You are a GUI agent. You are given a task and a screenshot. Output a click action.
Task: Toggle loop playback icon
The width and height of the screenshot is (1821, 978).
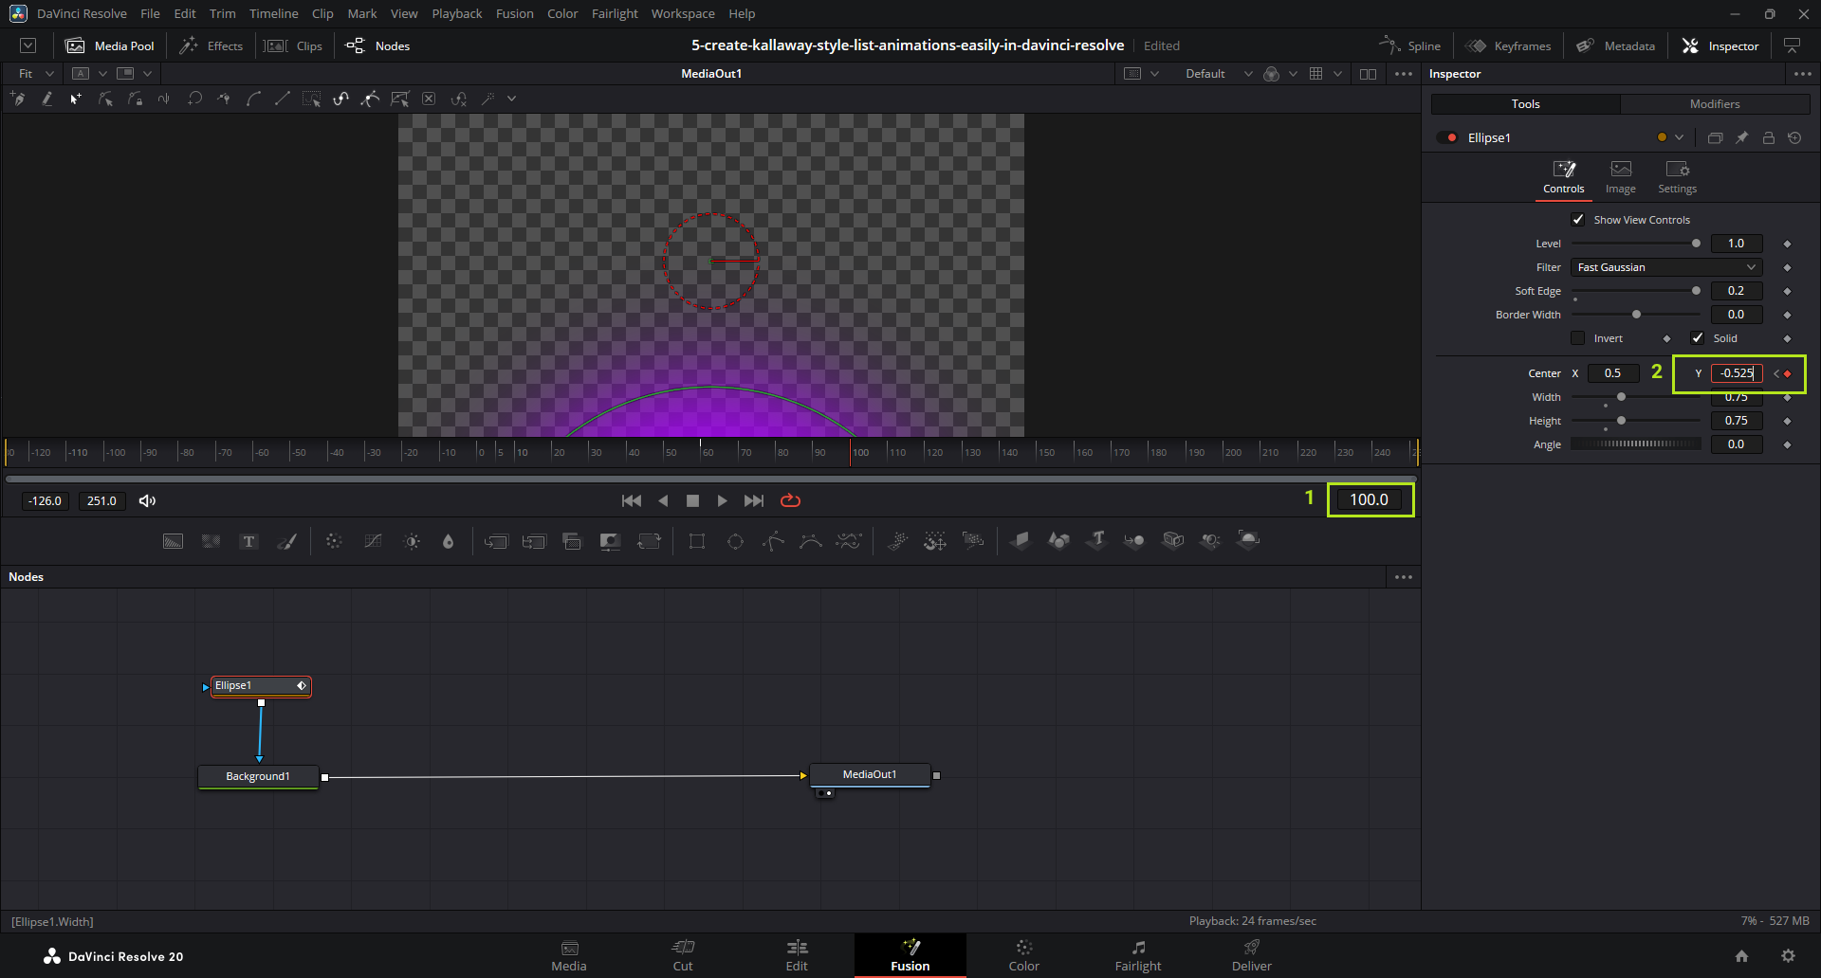point(790,500)
